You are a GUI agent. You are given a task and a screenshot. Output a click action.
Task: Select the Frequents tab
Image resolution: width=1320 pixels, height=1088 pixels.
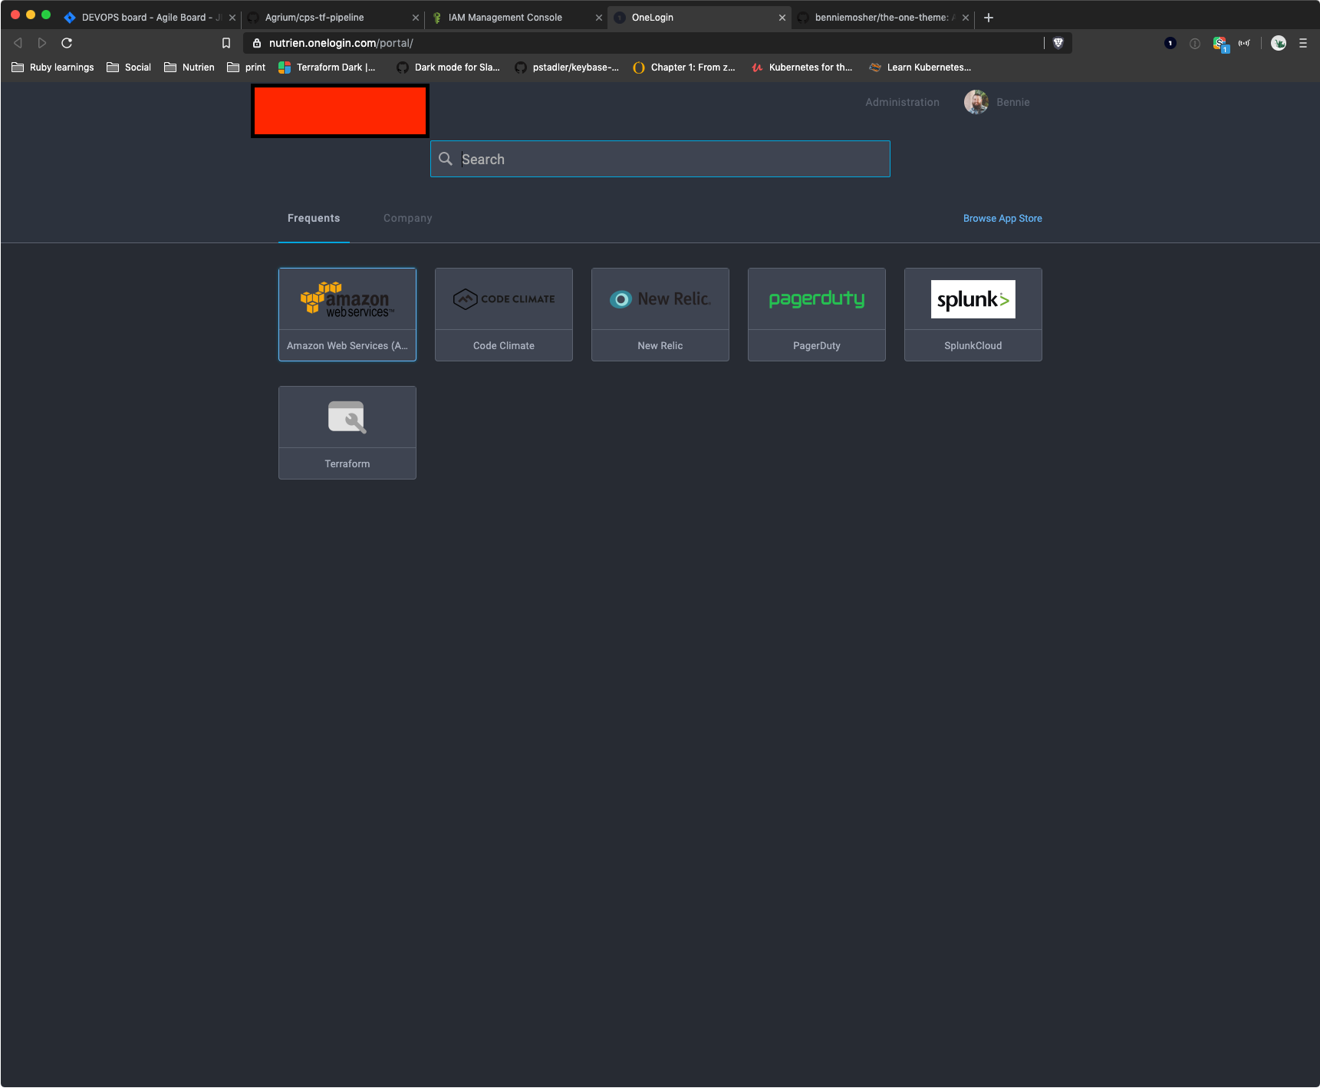click(x=314, y=219)
